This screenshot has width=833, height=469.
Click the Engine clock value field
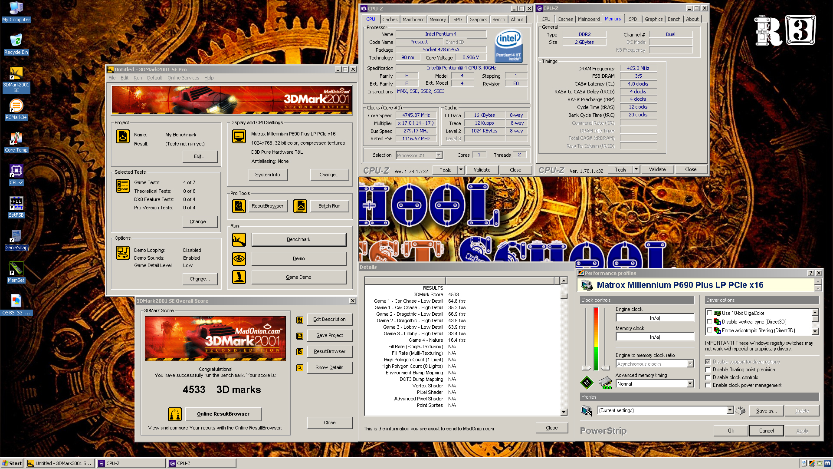[655, 318]
